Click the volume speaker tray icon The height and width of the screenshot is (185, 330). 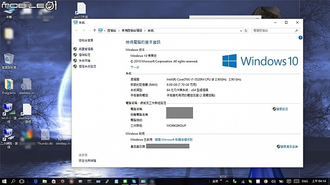[273, 181]
